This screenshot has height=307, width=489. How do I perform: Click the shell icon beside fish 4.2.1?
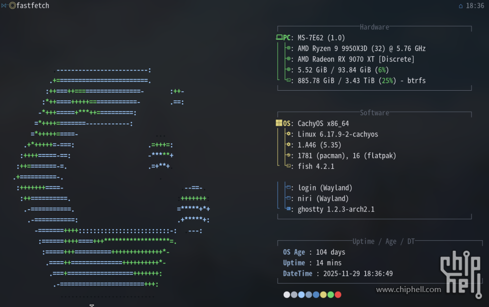tap(289, 166)
